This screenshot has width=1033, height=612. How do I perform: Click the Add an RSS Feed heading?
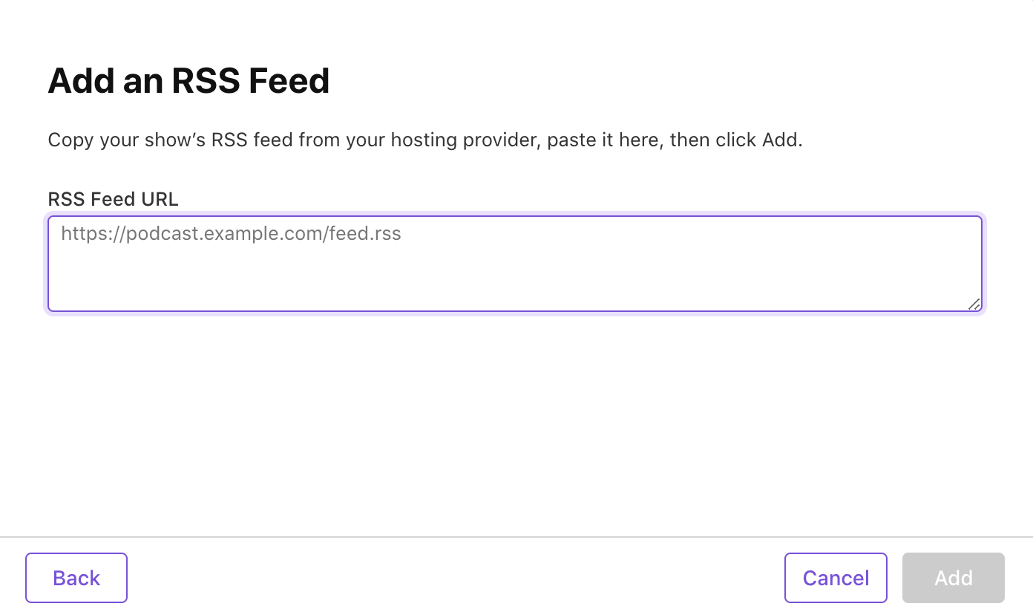tap(188, 80)
